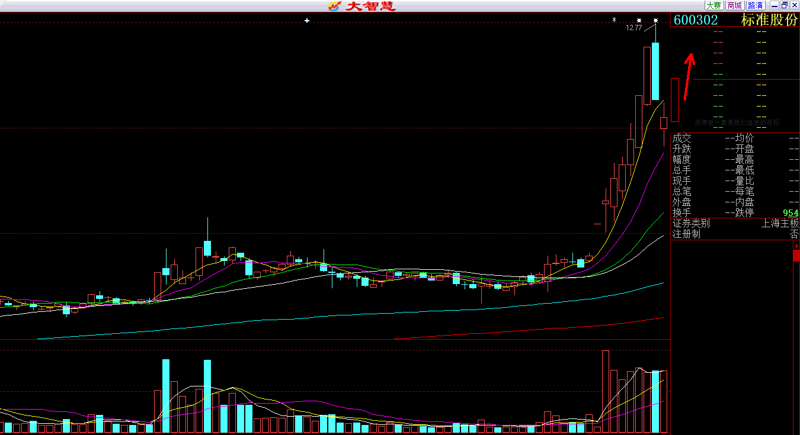Viewport: 800px width, 435px height.
Task: Click the white star marker left of last candle
Action: pyautogui.click(x=639, y=21)
